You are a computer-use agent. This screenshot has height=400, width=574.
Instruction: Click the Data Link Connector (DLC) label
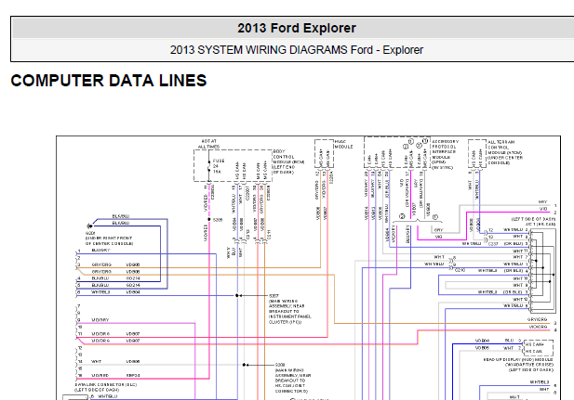[105, 387]
